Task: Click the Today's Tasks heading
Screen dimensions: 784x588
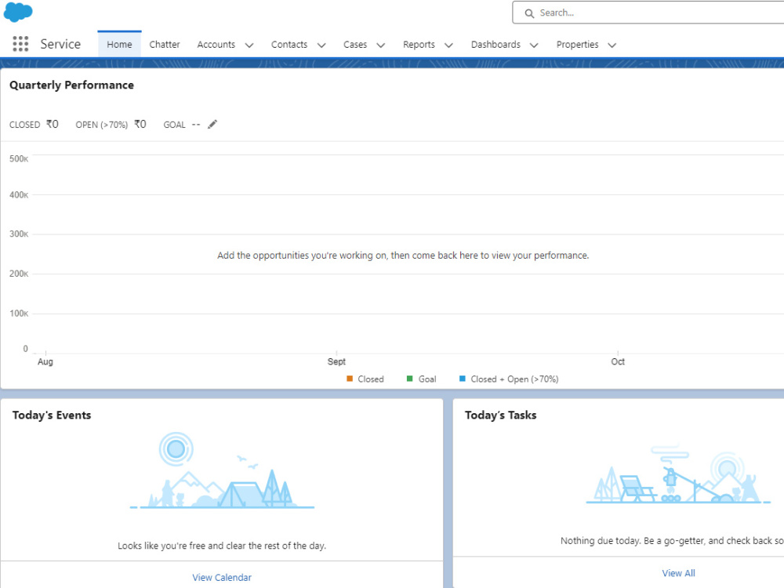Action: click(x=500, y=415)
